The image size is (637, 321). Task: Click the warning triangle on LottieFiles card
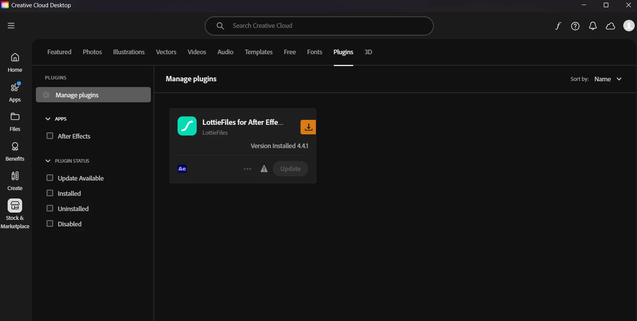click(x=264, y=169)
